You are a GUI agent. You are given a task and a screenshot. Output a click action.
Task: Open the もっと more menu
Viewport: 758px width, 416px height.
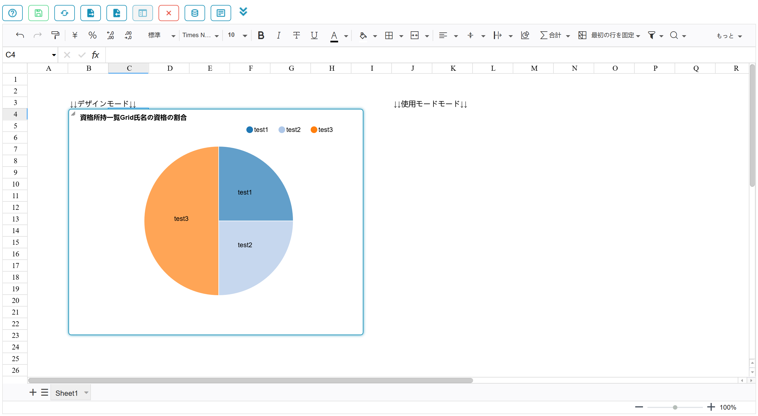click(729, 36)
